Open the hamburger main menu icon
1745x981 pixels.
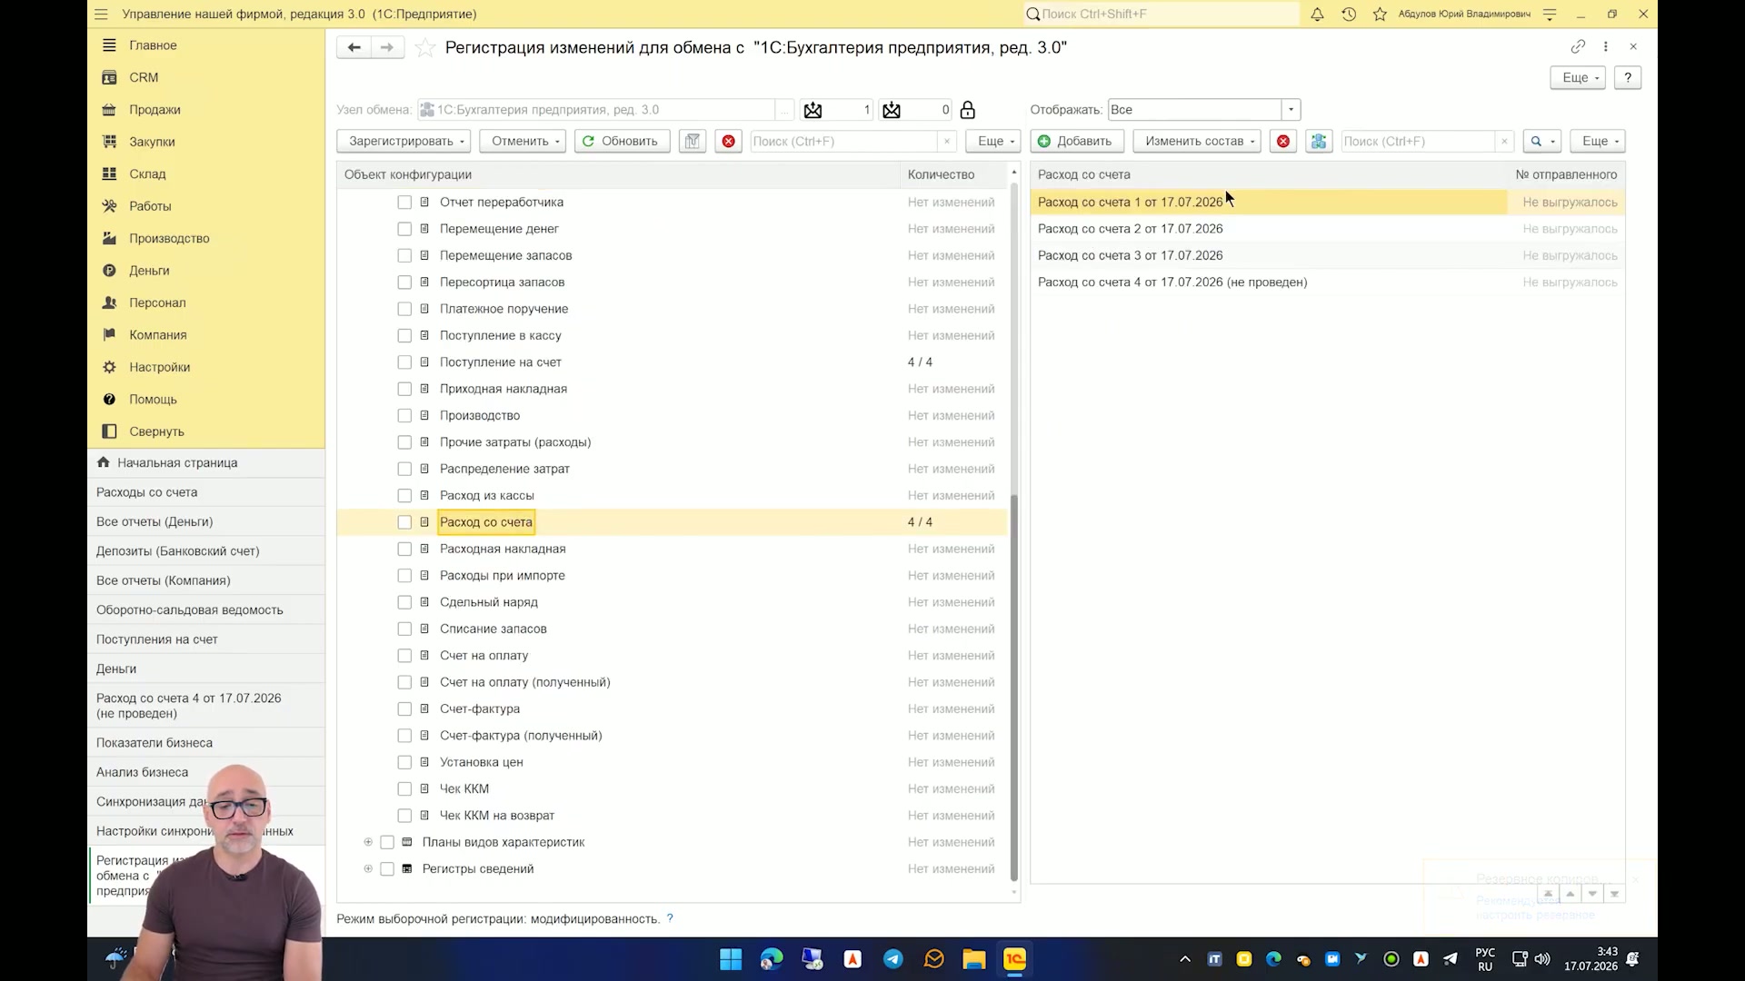click(101, 14)
